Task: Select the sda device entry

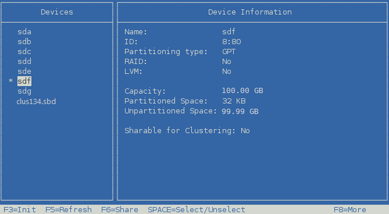Action: (24, 32)
